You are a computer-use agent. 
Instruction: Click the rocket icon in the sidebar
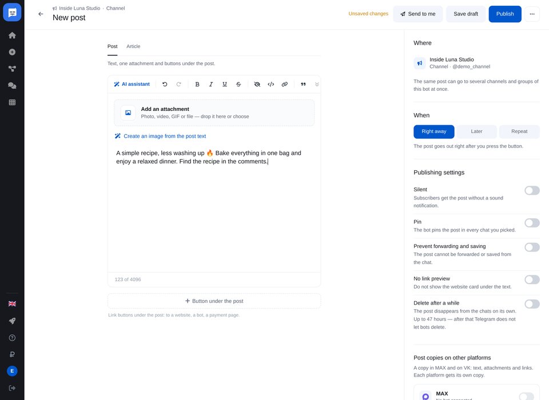click(x=12, y=321)
